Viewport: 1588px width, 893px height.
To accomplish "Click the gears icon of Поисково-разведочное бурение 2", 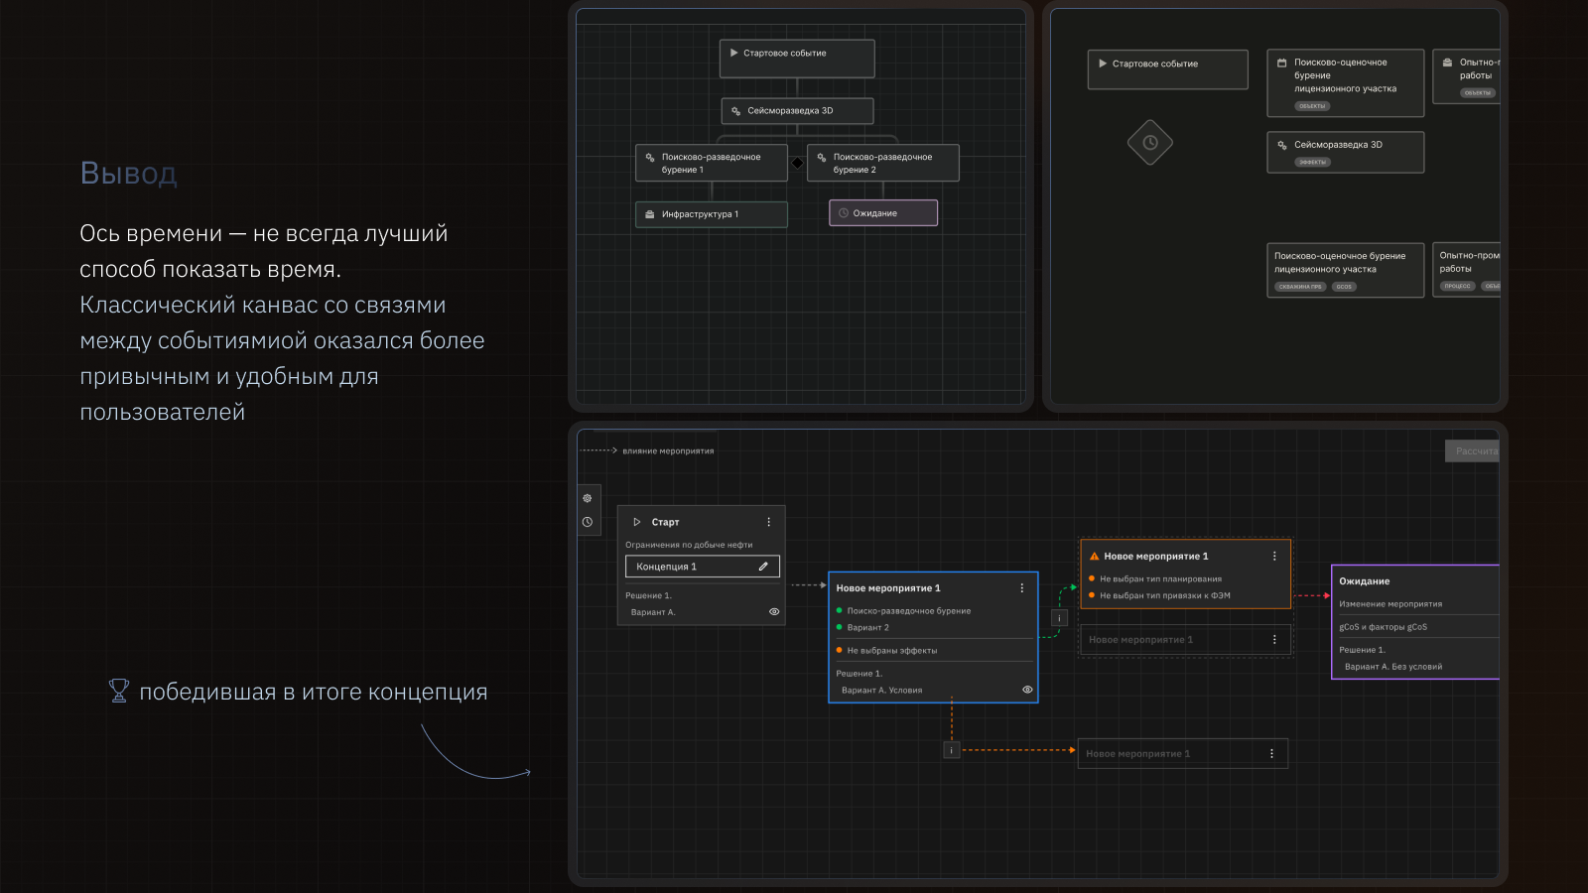I will click(822, 157).
